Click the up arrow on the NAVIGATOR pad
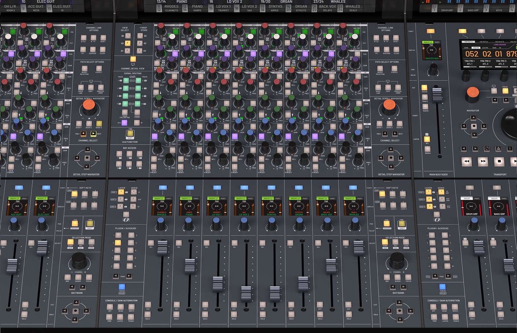Image resolution: width=517 pixels, height=333 pixels. tap(474, 118)
